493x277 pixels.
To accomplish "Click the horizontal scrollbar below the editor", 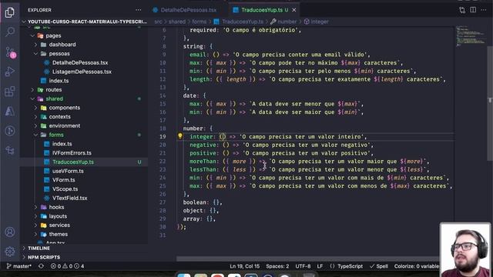I will click(308, 259).
